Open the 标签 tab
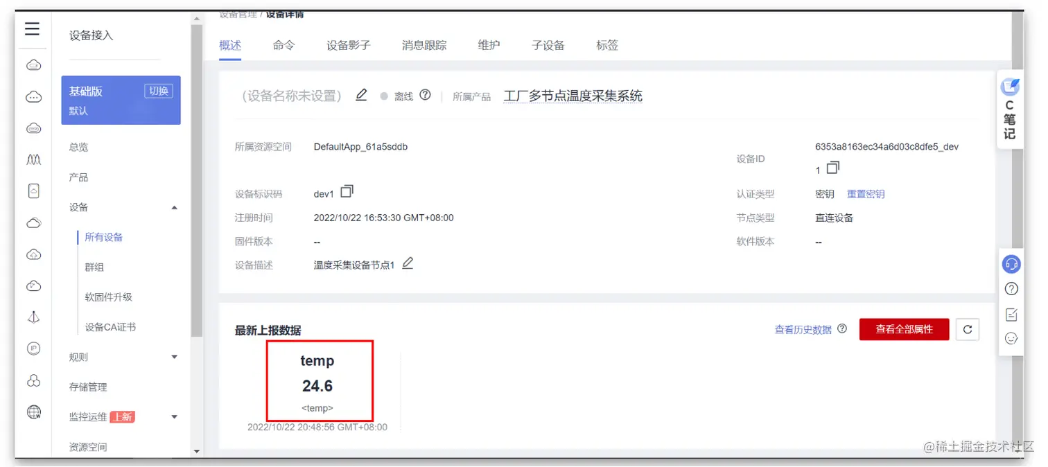This screenshot has height=467, width=1048. (x=607, y=45)
